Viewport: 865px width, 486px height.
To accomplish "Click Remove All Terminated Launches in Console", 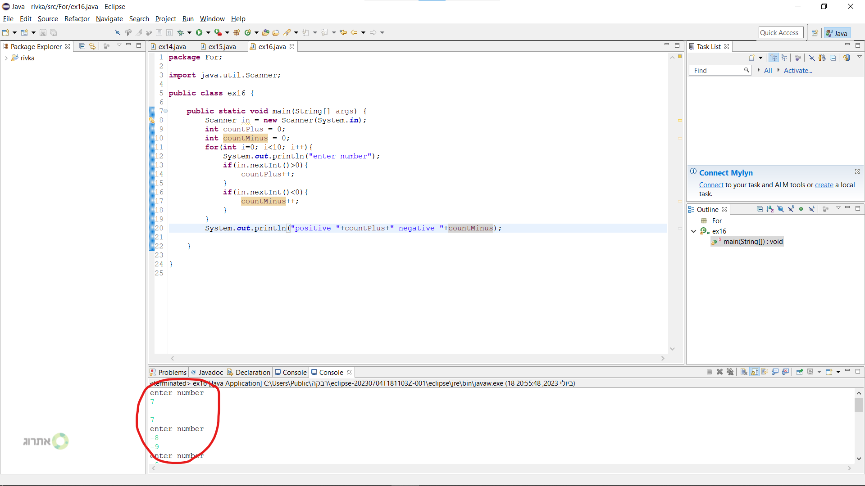I will pyautogui.click(x=730, y=372).
